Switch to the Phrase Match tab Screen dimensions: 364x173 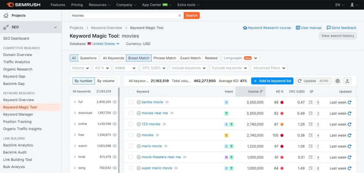[x=165, y=58]
